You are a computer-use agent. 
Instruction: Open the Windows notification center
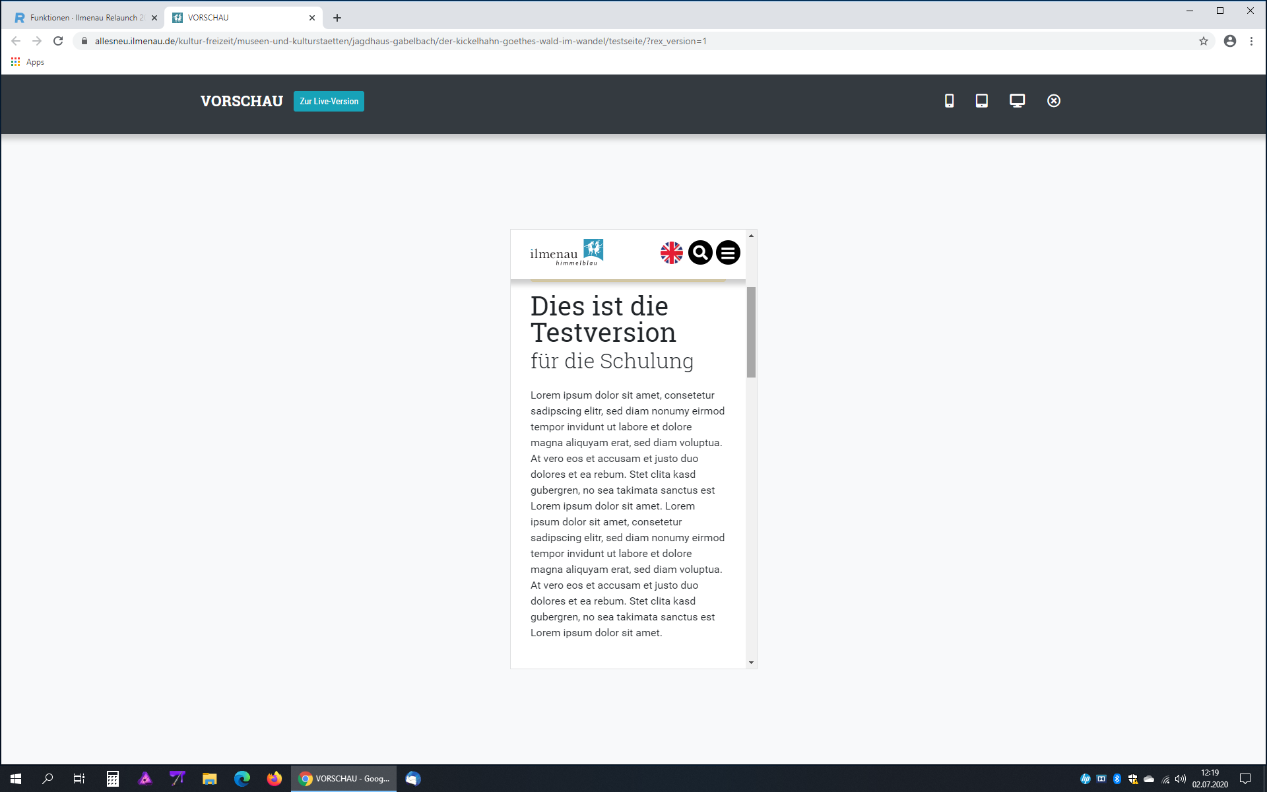1245,779
